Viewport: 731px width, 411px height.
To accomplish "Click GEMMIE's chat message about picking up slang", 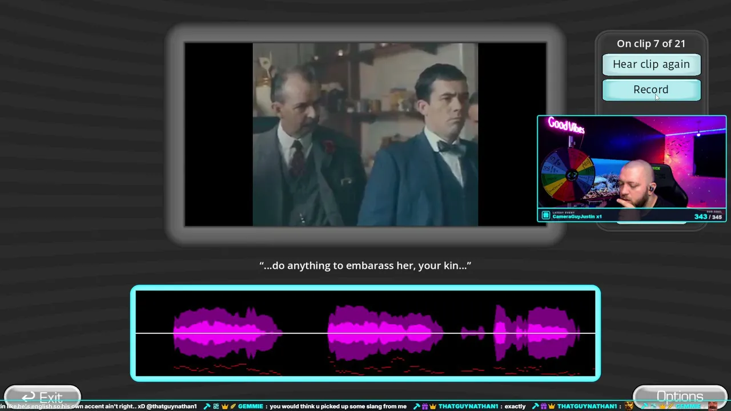I will (x=322, y=406).
